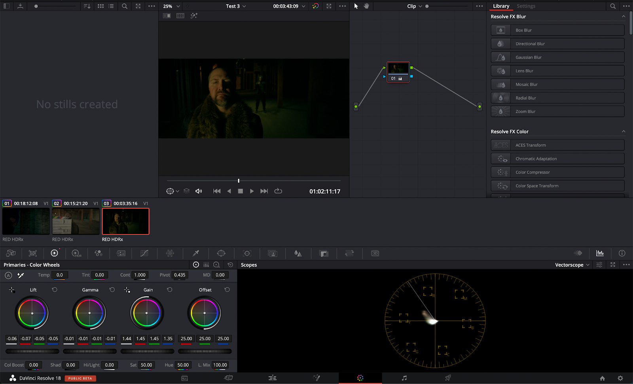633x384 pixels.
Task: Open the Sizing palette
Action: coord(349,253)
